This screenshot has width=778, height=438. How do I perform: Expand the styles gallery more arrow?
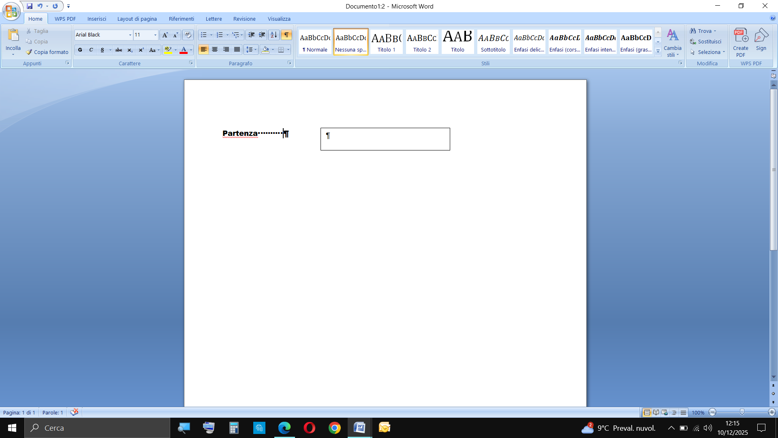pos(658,52)
